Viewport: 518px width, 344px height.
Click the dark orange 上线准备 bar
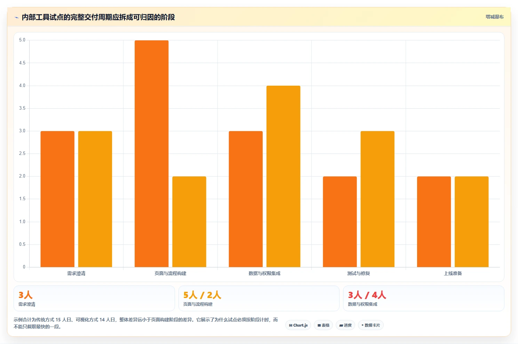(434, 222)
